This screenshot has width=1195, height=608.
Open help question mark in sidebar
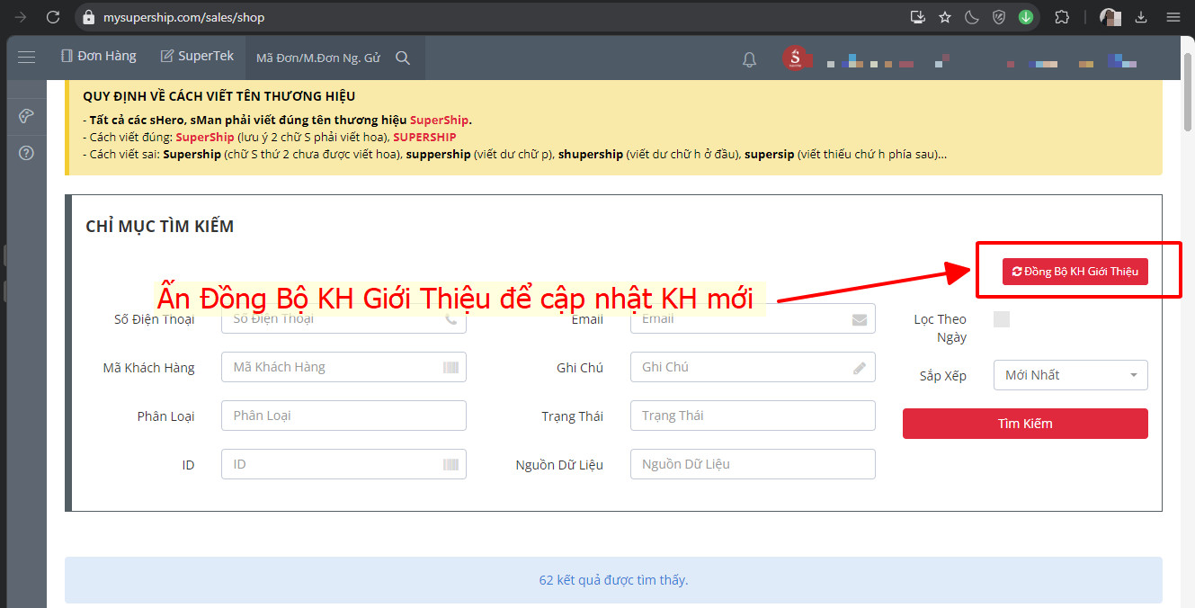click(x=26, y=152)
